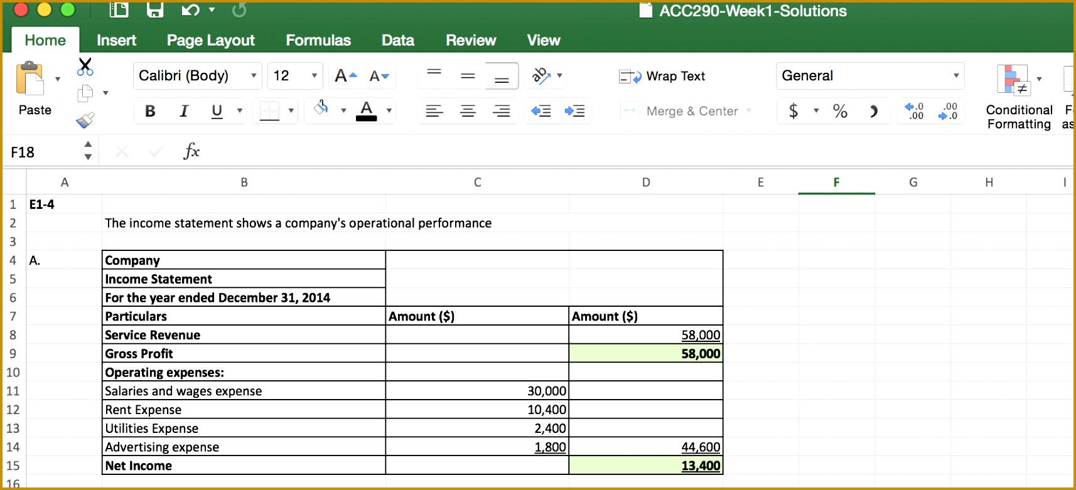The image size is (1076, 490).
Task: Toggle bottom vertical alignment
Action: point(502,76)
